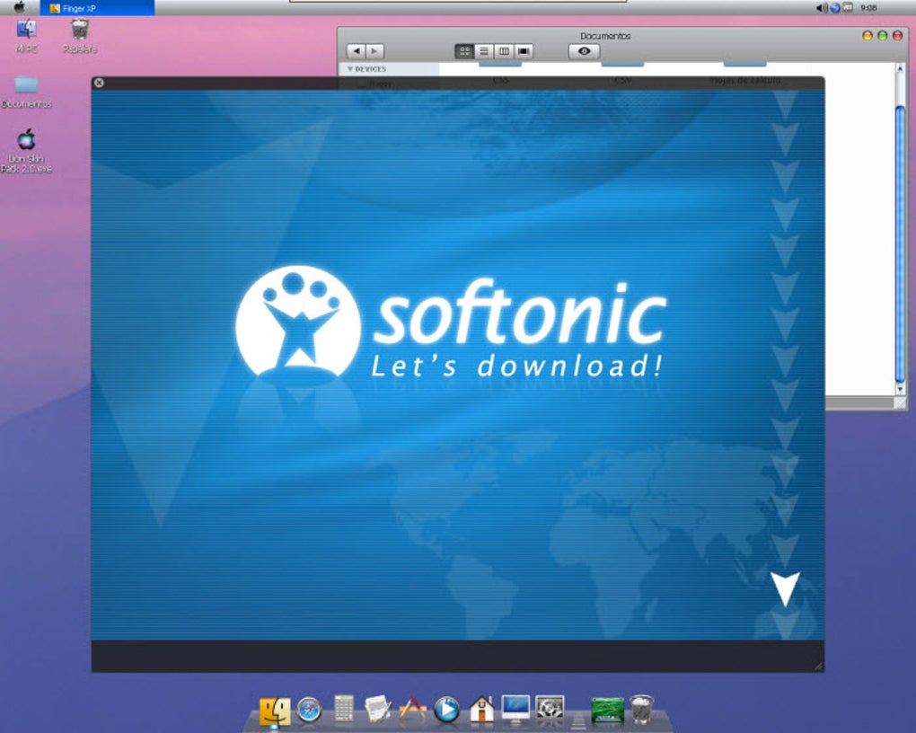Screen dimensions: 916x733
Task: Click the Documentos scrollbar down arrow
Action: click(x=900, y=389)
